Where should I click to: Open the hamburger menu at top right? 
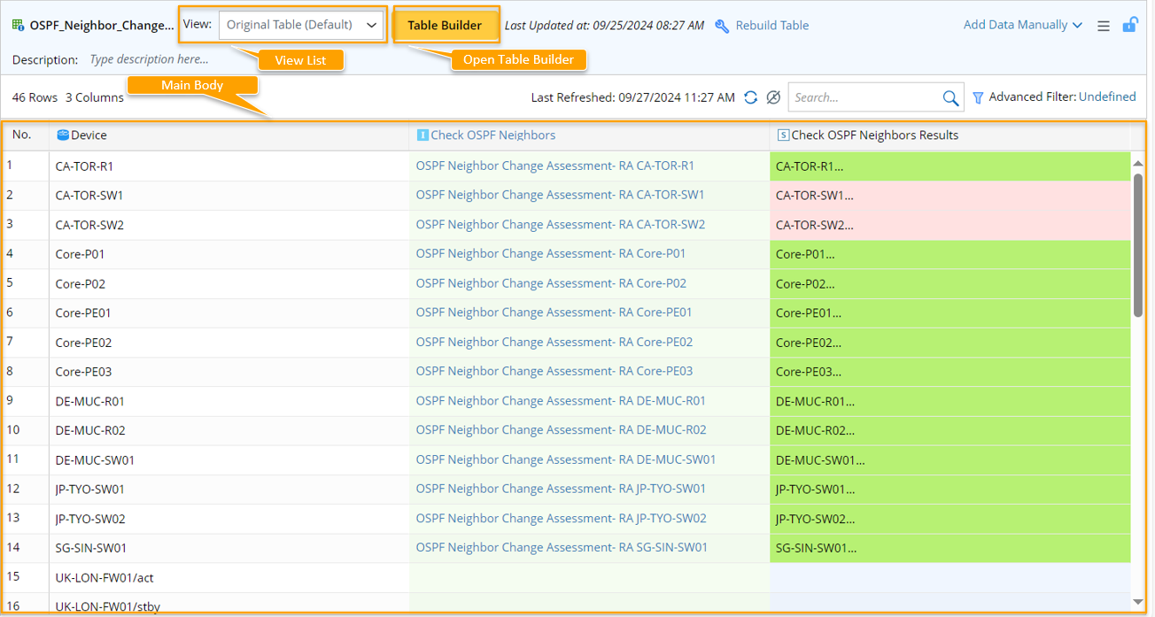pyautogui.click(x=1103, y=25)
